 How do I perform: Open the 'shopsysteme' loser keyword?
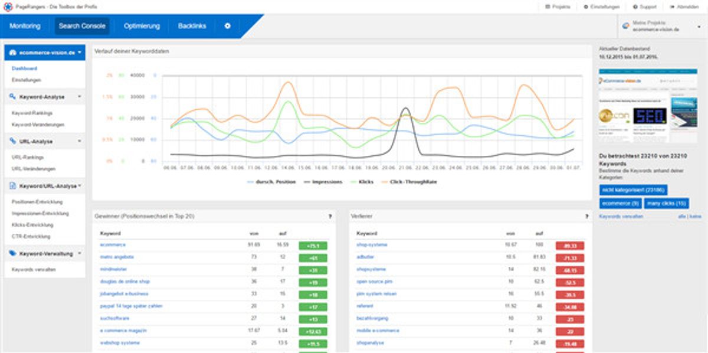click(371, 269)
